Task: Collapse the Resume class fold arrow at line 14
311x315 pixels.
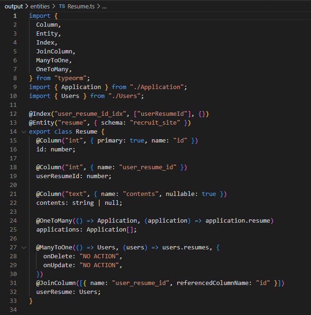Action: click(x=24, y=132)
